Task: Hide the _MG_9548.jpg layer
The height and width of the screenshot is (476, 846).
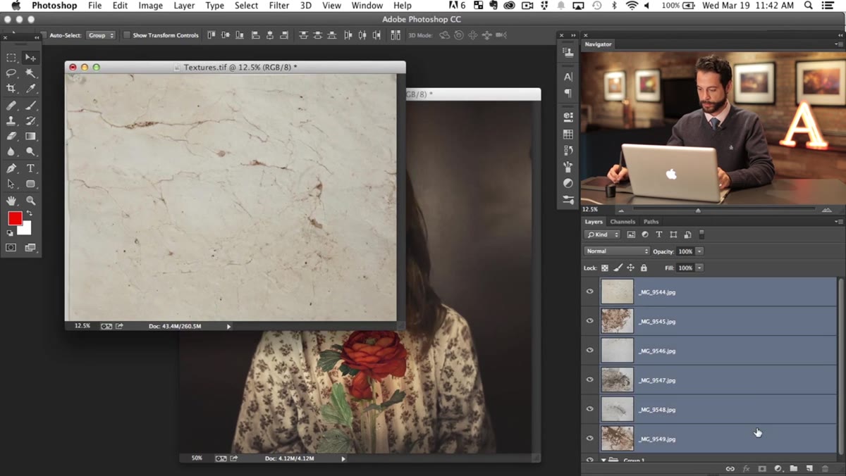Action: click(x=590, y=409)
